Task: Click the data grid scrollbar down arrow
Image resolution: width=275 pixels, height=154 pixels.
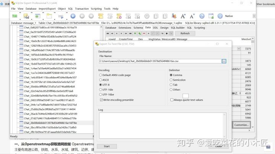Action: [252, 127]
